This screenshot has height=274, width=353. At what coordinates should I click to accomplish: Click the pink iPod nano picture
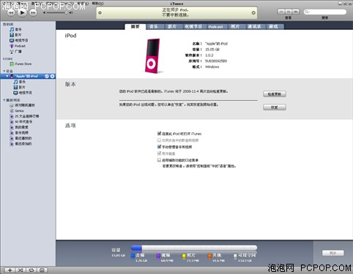pos(152,56)
